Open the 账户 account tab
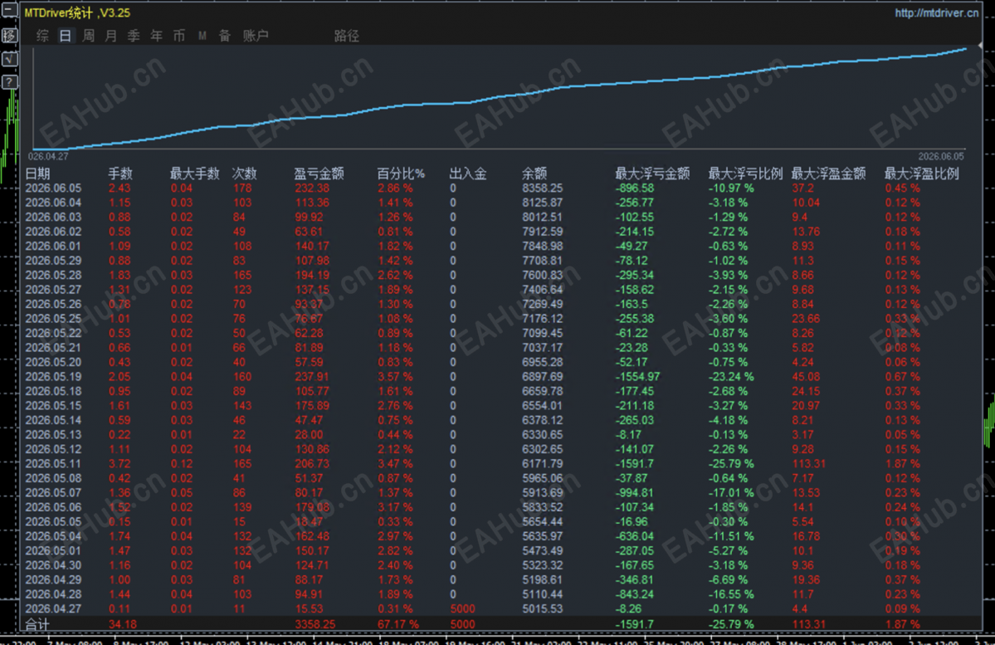 click(x=256, y=36)
